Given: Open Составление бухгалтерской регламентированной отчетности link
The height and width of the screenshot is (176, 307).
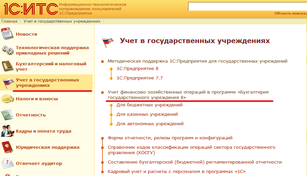Looking at the screenshot, I should coord(195,162).
